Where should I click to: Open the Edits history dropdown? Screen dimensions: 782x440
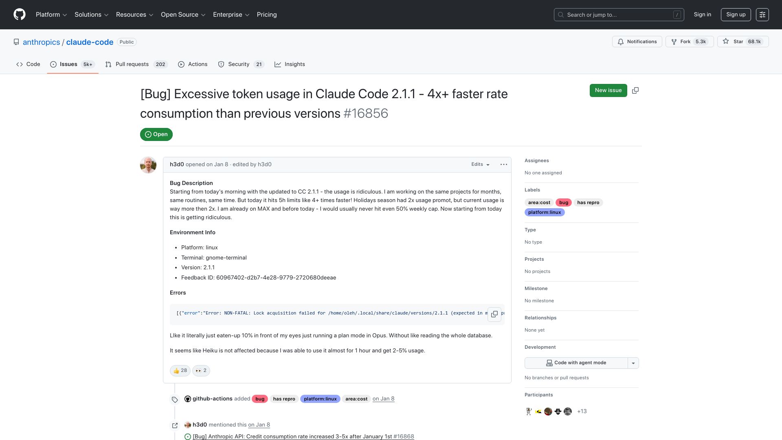pos(480,165)
